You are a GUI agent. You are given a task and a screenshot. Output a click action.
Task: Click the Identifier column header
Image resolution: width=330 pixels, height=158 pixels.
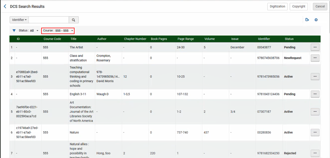point(264,39)
